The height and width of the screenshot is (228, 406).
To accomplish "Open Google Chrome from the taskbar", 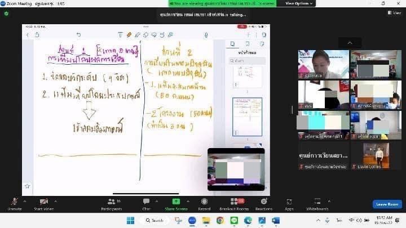I will pyautogui.click(x=220, y=220).
